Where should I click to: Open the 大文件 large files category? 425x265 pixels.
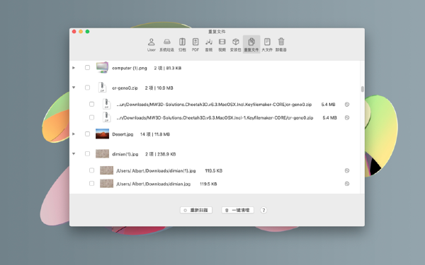pyautogui.click(x=267, y=45)
